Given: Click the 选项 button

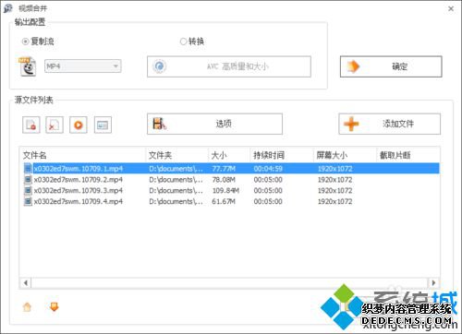Looking at the screenshot, I should coord(214,124).
